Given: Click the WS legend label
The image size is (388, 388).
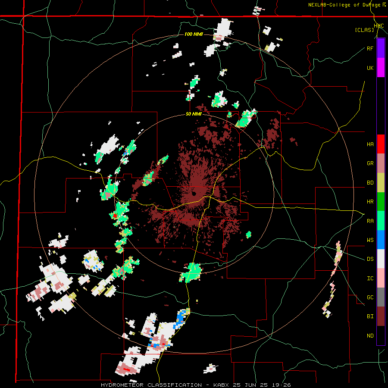Looking at the screenshot, I should click(x=370, y=240).
